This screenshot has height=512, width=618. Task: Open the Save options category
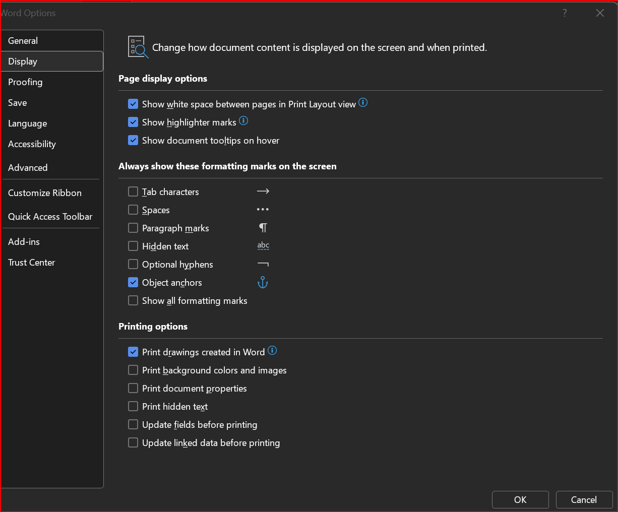tap(52, 103)
